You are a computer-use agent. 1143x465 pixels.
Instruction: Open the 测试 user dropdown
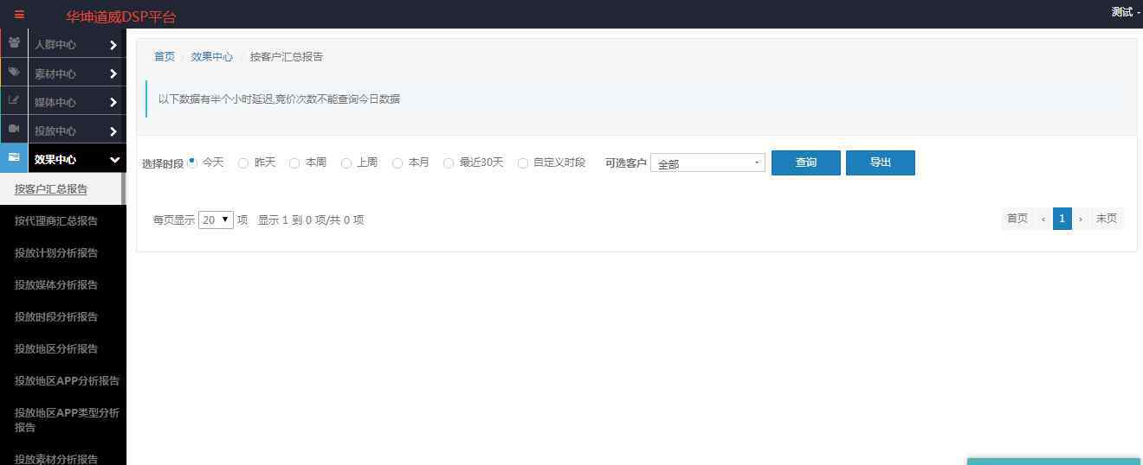[1126, 12]
